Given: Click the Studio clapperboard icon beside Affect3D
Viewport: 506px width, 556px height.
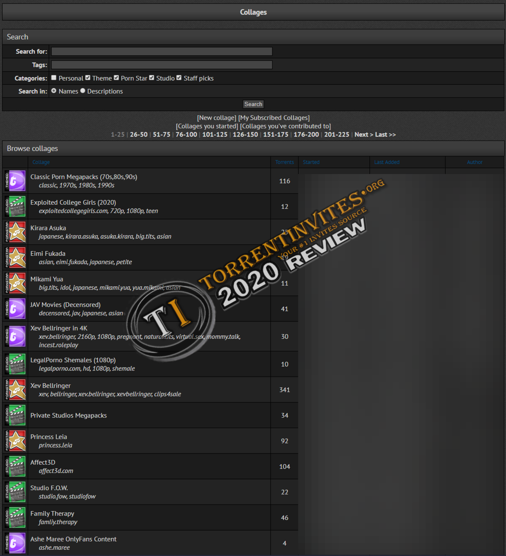Looking at the screenshot, I should 15,466.
